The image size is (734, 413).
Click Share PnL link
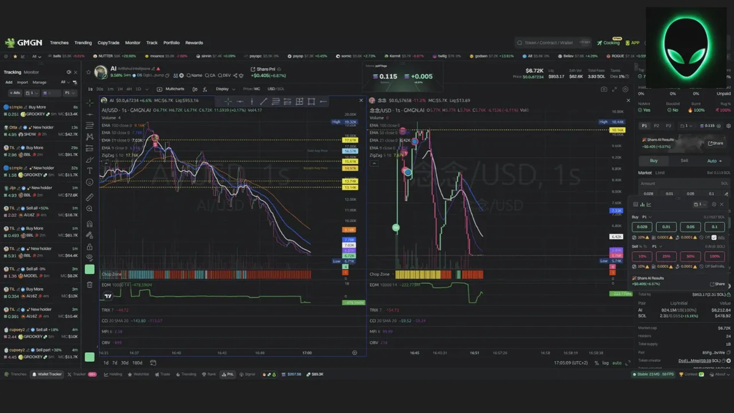263,69
